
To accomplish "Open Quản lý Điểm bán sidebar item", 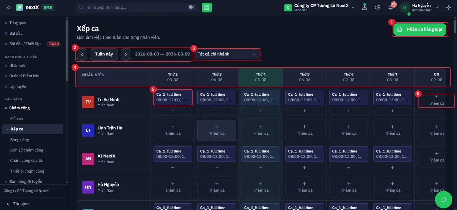I will (24, 76).
